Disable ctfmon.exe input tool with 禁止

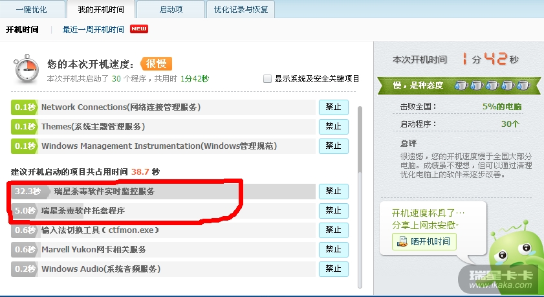point(333,230)
